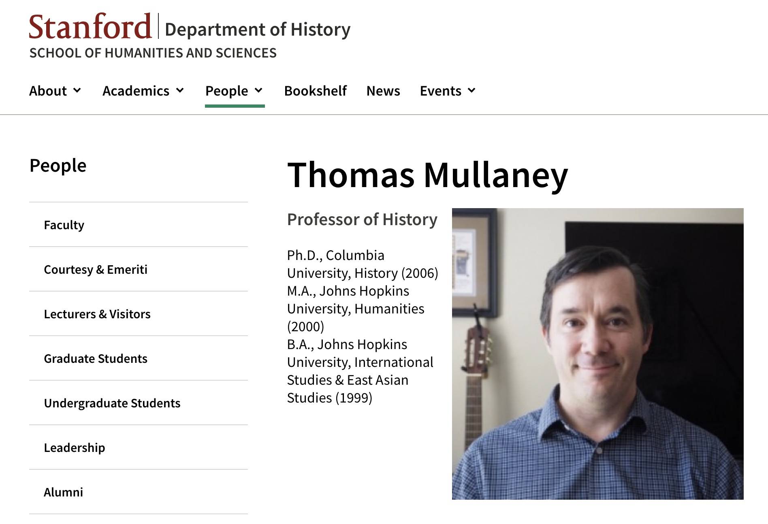The image size is (768, 524).
Task: Open the Academics menu item
Action: pyautogui.click(x=136, y=91)
